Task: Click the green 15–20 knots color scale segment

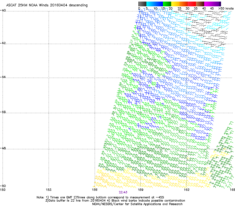Action: (x=167, y=4)
